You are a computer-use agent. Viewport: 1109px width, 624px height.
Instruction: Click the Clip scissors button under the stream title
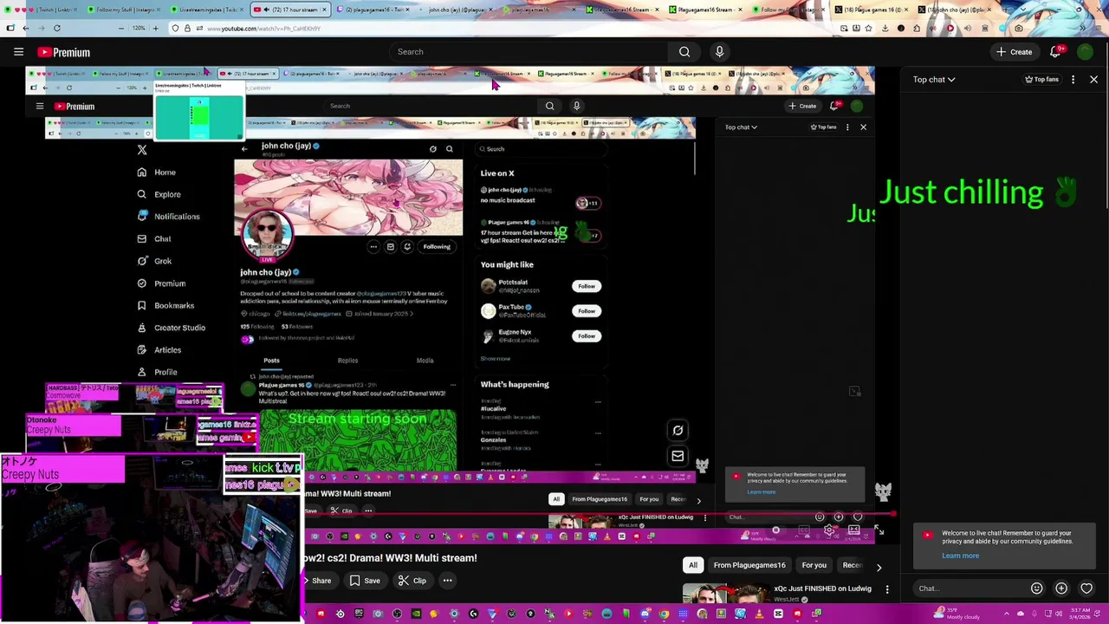pyautogui.click(x=412, y=581)
